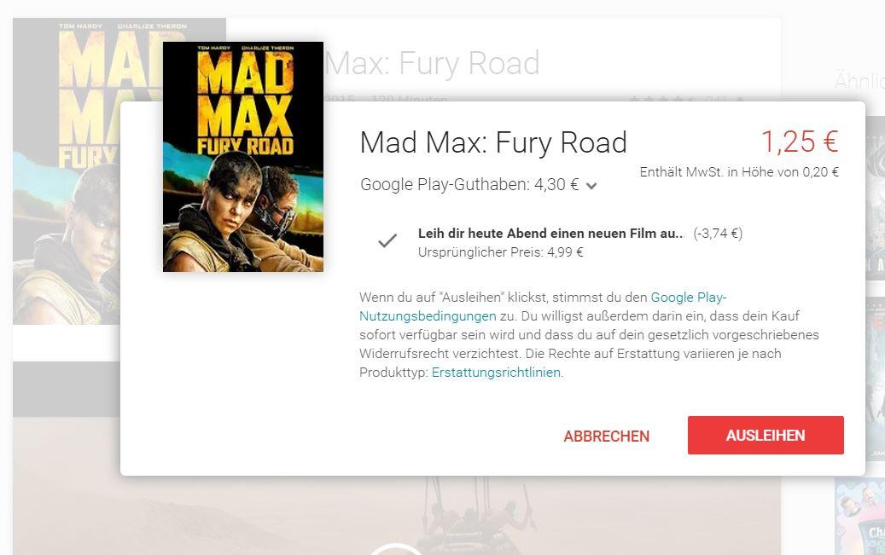Toggle the applied promo checkmark icon
885x555 pixels.
pos(387,240)
